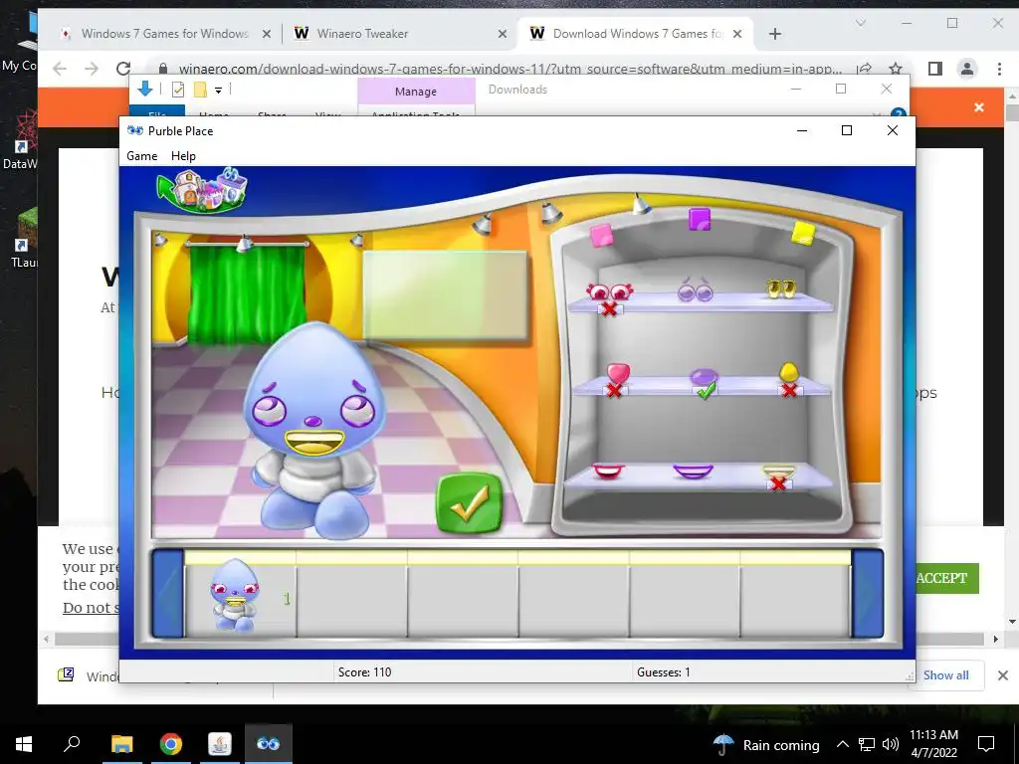Screen dimensions: 1019x764
Task: Click the home village return icon
Action: [x=202, y=189]
